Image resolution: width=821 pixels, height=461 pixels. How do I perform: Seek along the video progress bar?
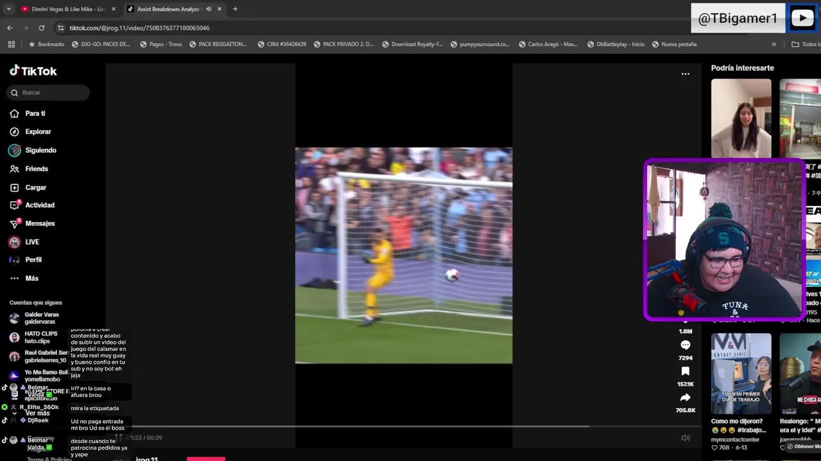click(x=403, y=426)
